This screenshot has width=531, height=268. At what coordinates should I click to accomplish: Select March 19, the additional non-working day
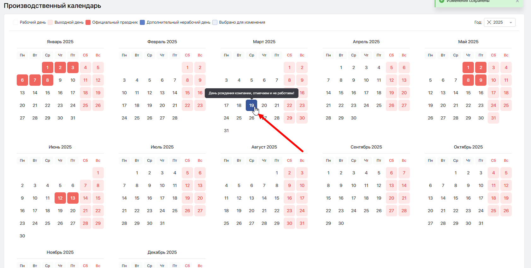tap(251, 105)
